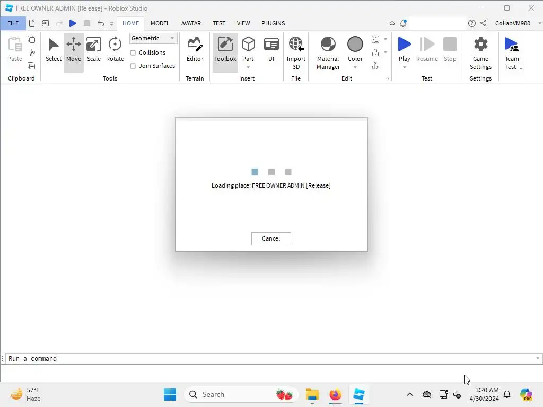Open the notifications bell icon
Screen dimensions: 543x407
click(403, 23)
